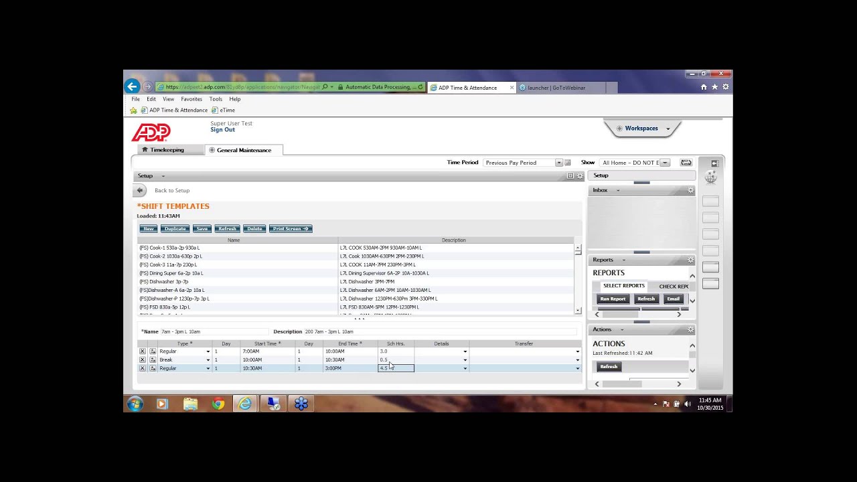Open the Tools menu

(x=216, y=99)
